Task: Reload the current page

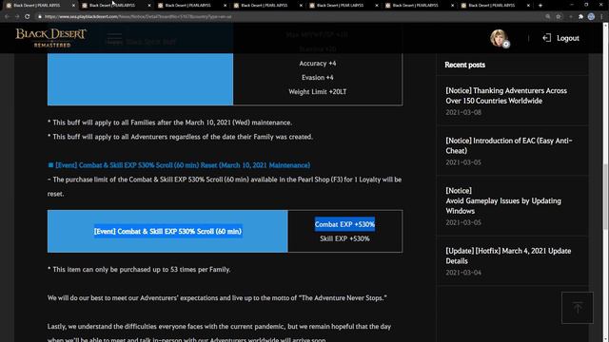Action: (28, 17)
